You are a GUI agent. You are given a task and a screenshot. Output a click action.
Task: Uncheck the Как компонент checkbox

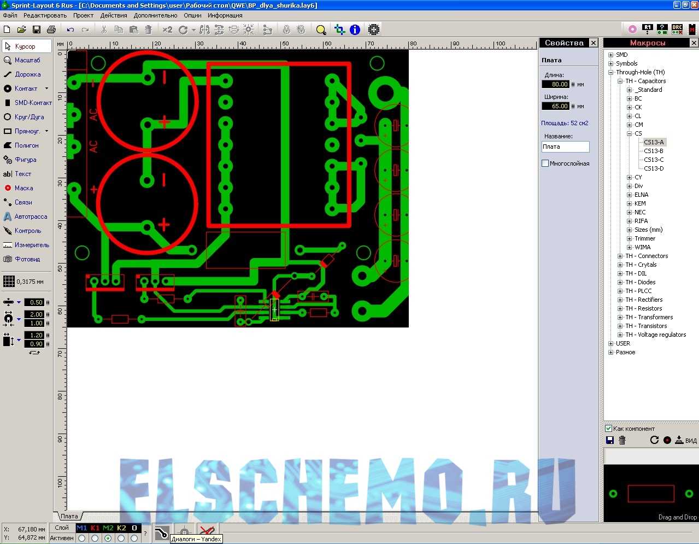pyautogui.click(x=609, y=428)
